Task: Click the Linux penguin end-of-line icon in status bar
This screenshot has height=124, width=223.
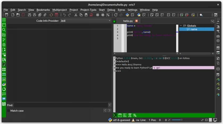Action: coord(133,120)
